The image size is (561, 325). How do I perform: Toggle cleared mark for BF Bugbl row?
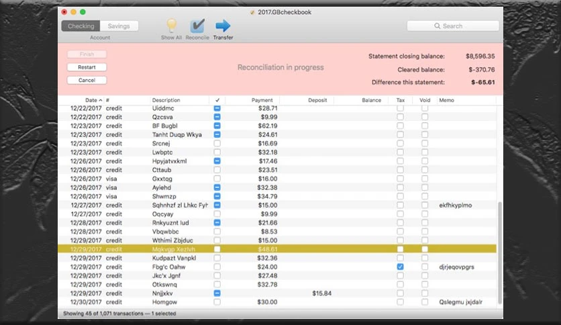tap(217, 126)
